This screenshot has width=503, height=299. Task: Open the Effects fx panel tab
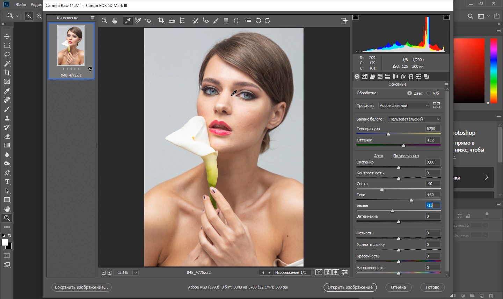click(x=403, y=76)
